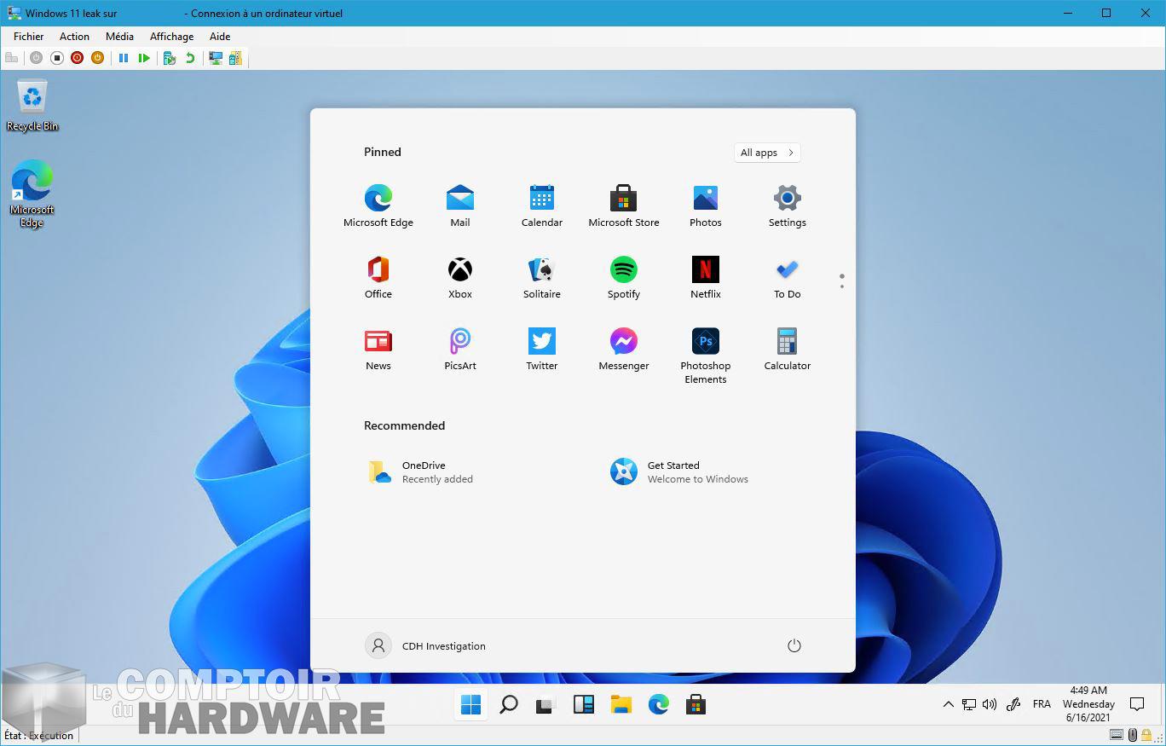The height and width of the screenshot is (746, 1166).
Task: Click the Widgets taskbar icon
Action: (x=583, y=705)
